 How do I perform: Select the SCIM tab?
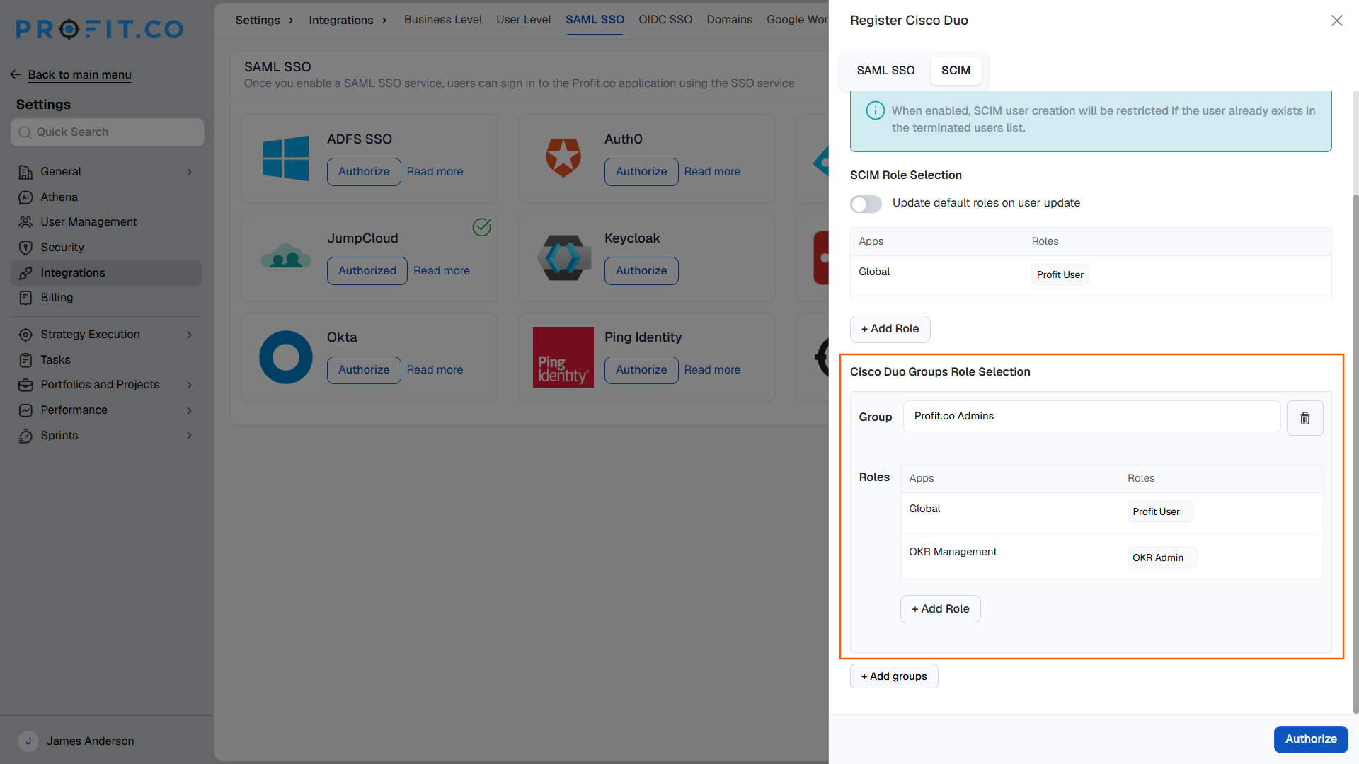tap(956, 71)
